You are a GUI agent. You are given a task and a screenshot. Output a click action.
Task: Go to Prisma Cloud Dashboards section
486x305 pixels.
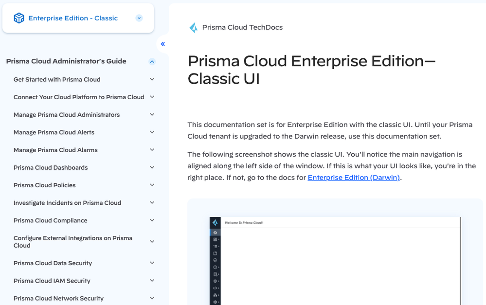click(x=51, y=168)
